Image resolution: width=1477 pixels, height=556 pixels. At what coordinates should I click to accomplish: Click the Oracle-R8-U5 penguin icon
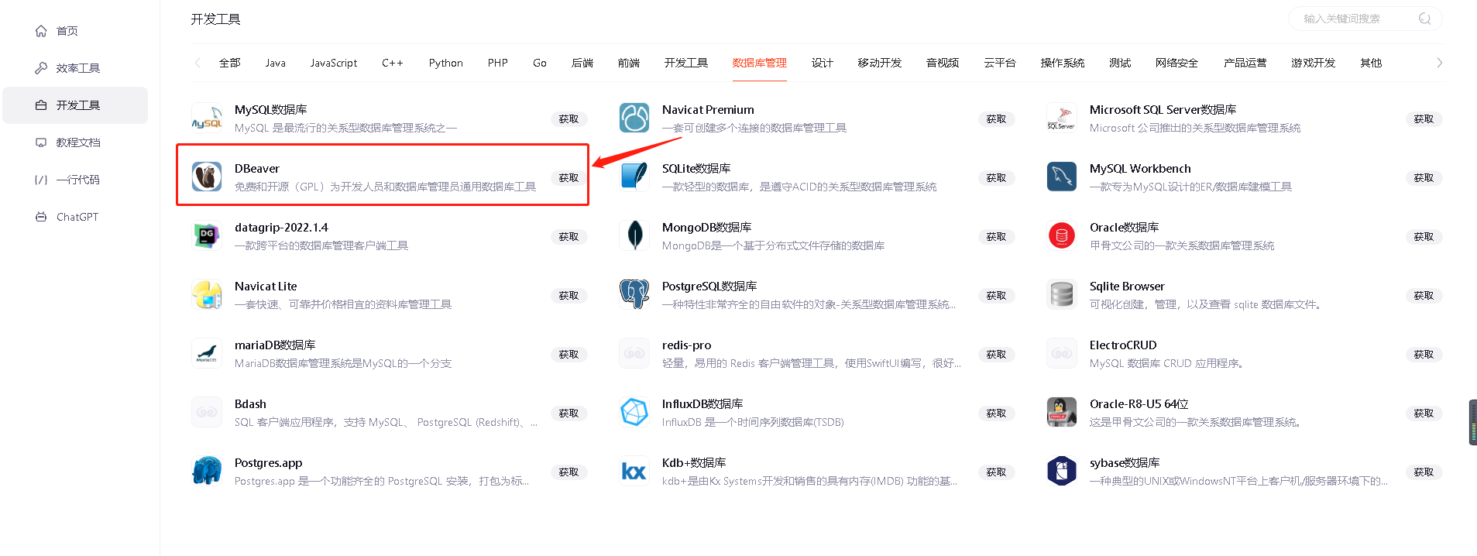(1062, 413)
